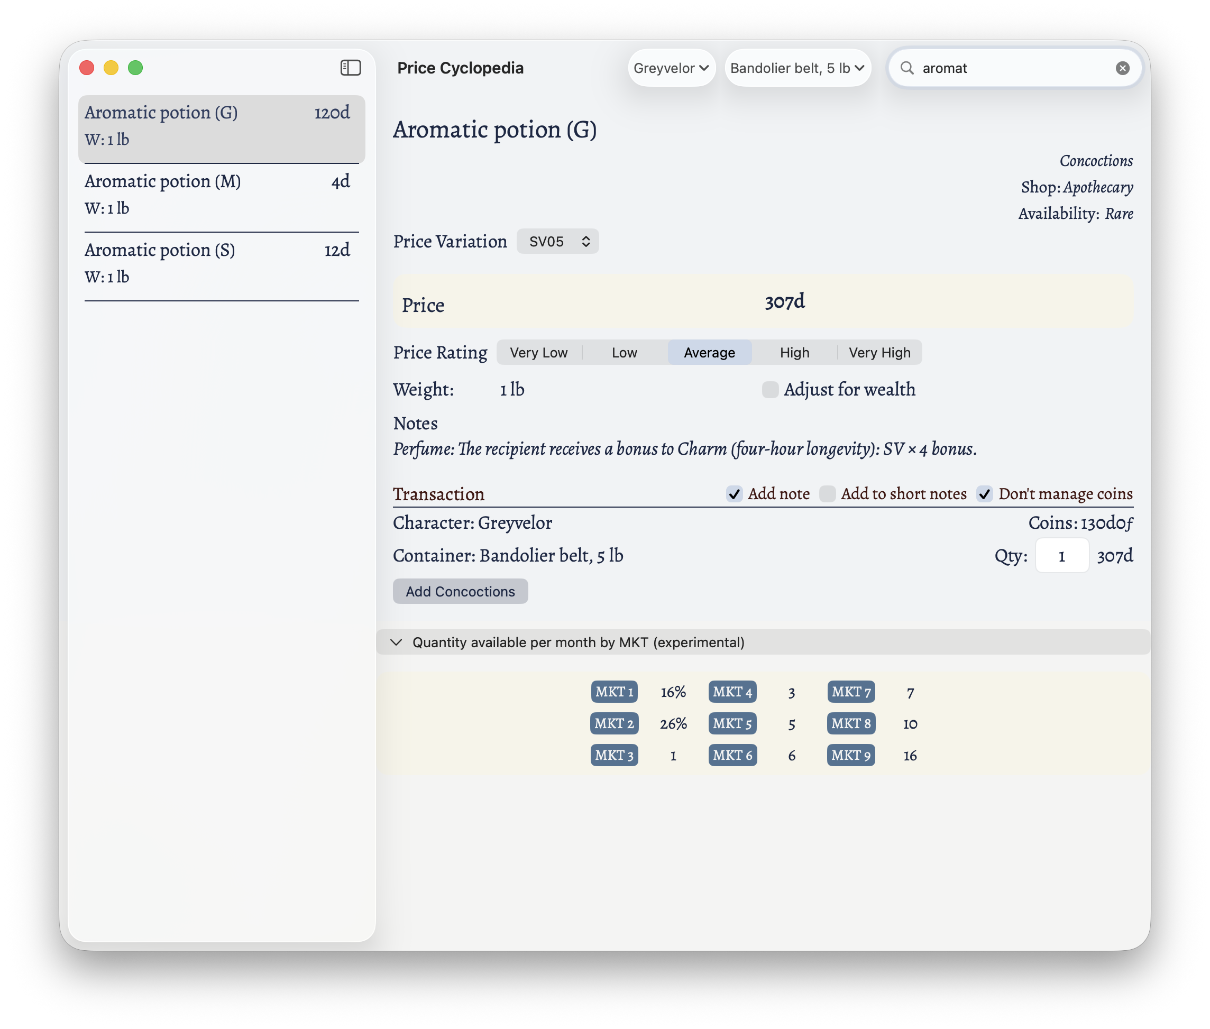The width and height of the screenshot is (1210, 1029).
Task: Click the magnifying glass search icon
Action: (906, 68)
